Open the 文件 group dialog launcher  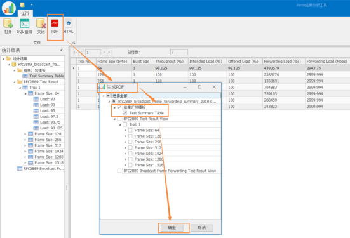coord(74,43)
